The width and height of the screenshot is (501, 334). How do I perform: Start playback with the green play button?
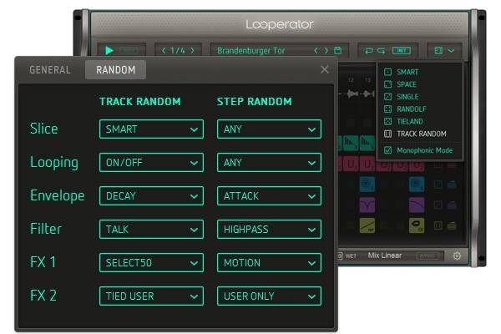[x=109, y=50]
